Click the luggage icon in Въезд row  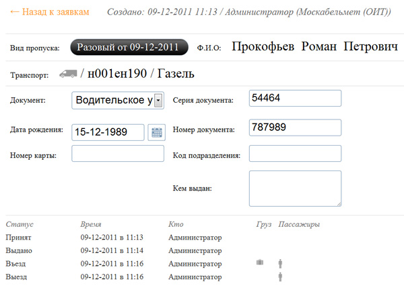click(260, 262)
